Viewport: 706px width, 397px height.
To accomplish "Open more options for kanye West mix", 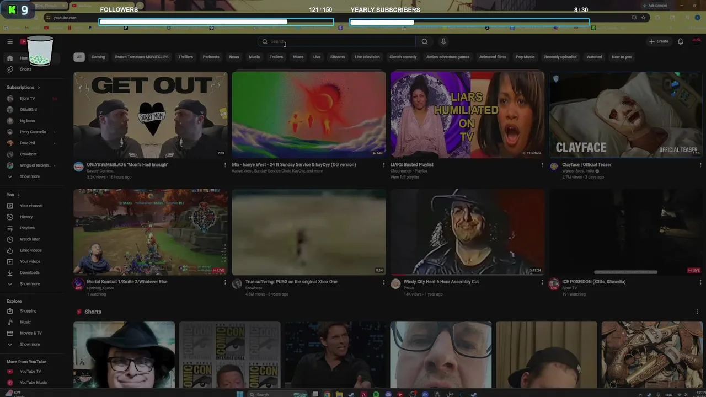I will 383,165.
